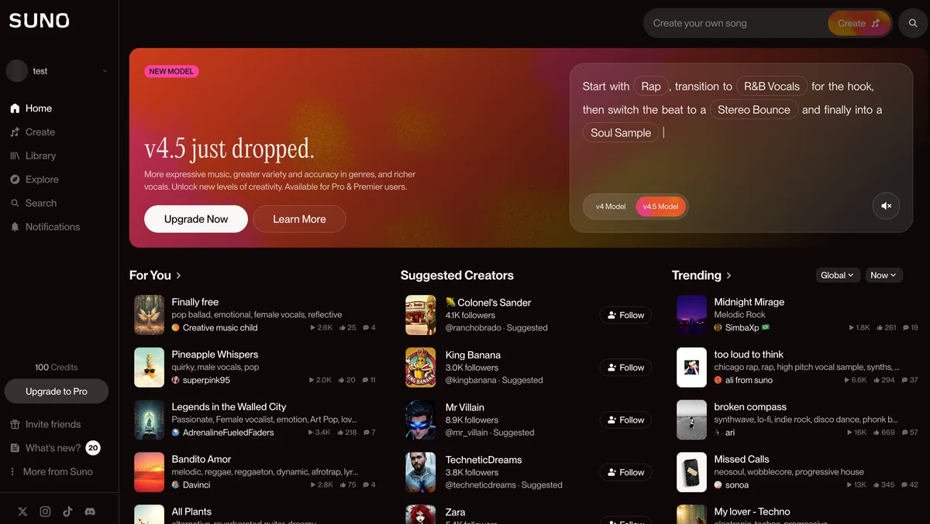The height and width of the screenshot is (524, 930).
Task: Open the X (Twitter) social icon
Action: [22, 512]
